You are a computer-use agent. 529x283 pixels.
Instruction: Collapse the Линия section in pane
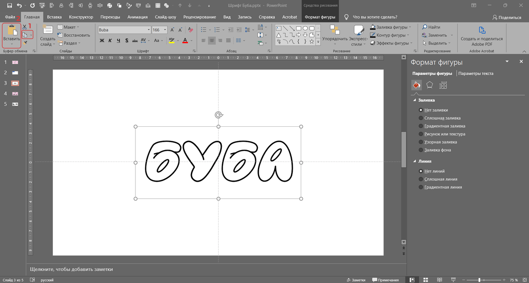[x=414, y=161]
